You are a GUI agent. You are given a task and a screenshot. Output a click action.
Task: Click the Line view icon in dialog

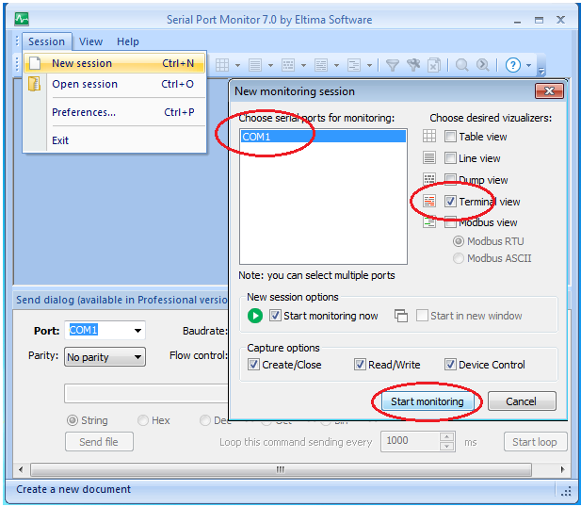[x=429, y=157]
